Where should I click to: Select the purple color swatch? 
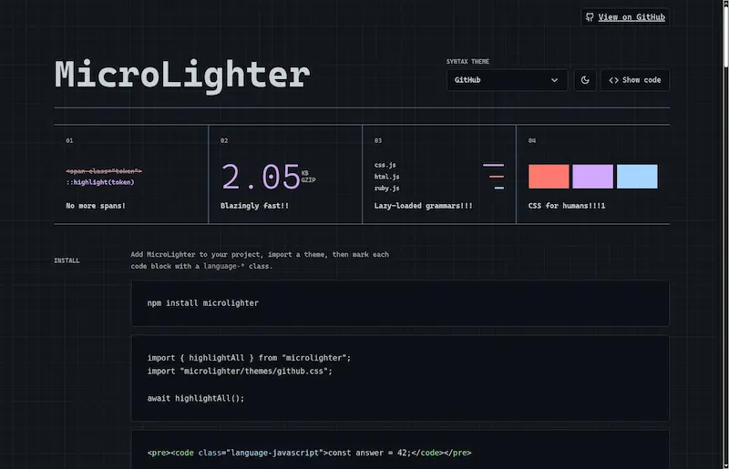coord(593,176)
